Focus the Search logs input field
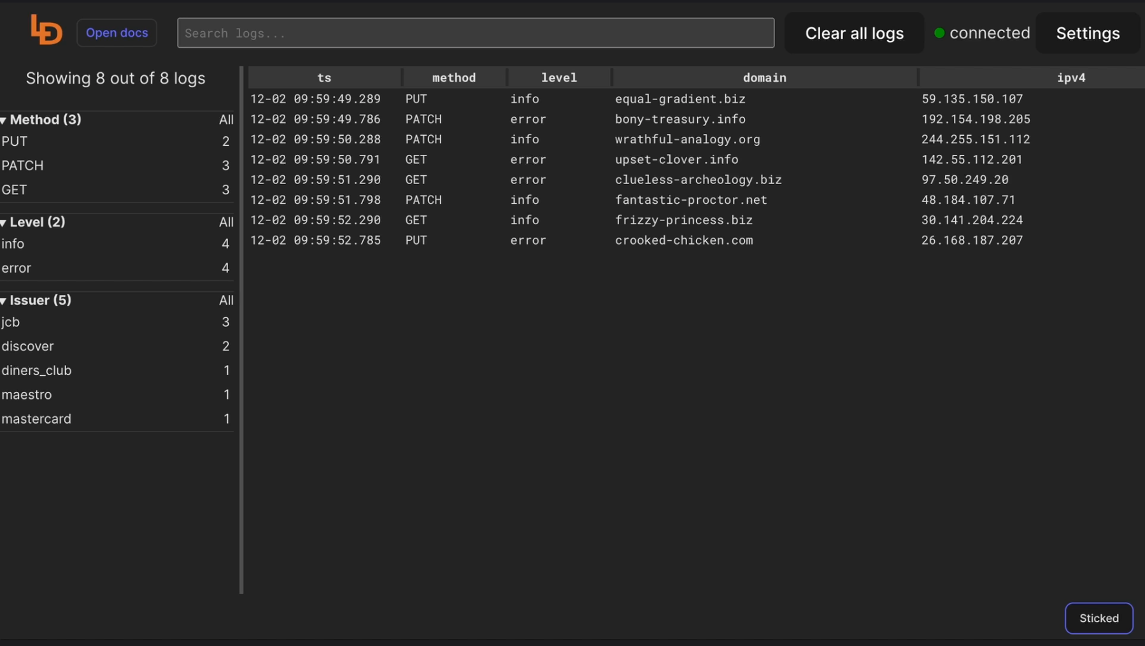The image size is (1145, 646). (475, 33)
